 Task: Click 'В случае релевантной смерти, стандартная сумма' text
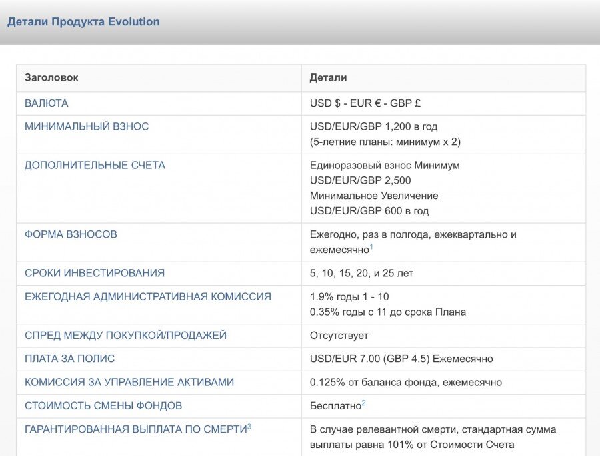(433, 429)
